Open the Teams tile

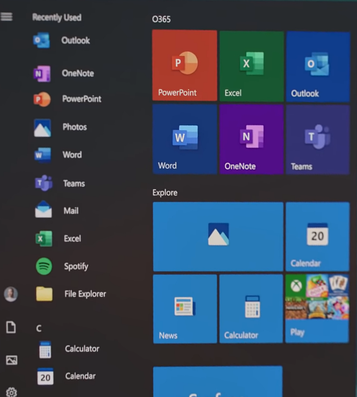pos(317,139)
